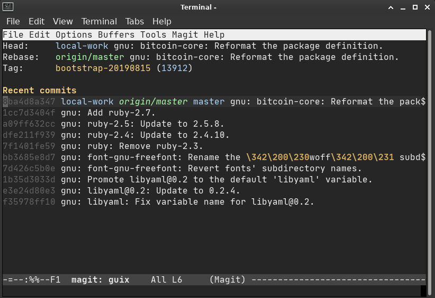Open Emacs Edit menu
Image resolution: width=435 pixels, height=298 pixels.
[39, 35]
